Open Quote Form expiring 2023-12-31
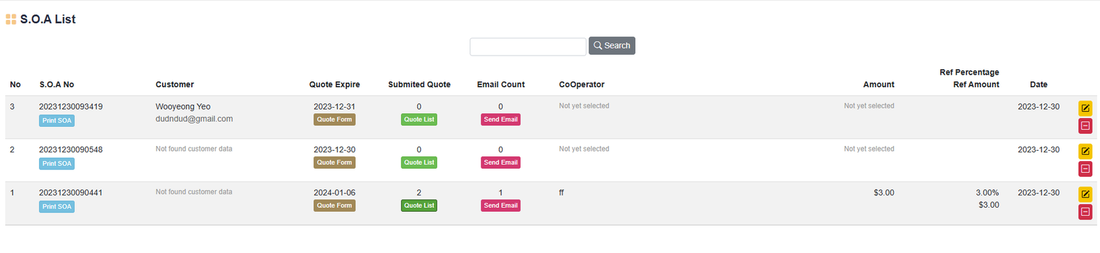The image size is (1100, 253). coord(334,119)
